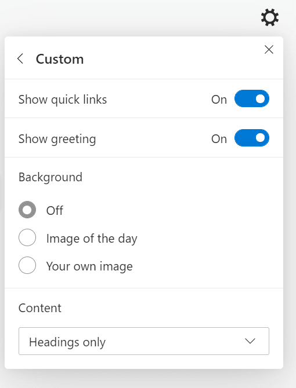Close the Custom settings panel
The width and height of the screenshot is (296, 388).
(x=269, y=49)
